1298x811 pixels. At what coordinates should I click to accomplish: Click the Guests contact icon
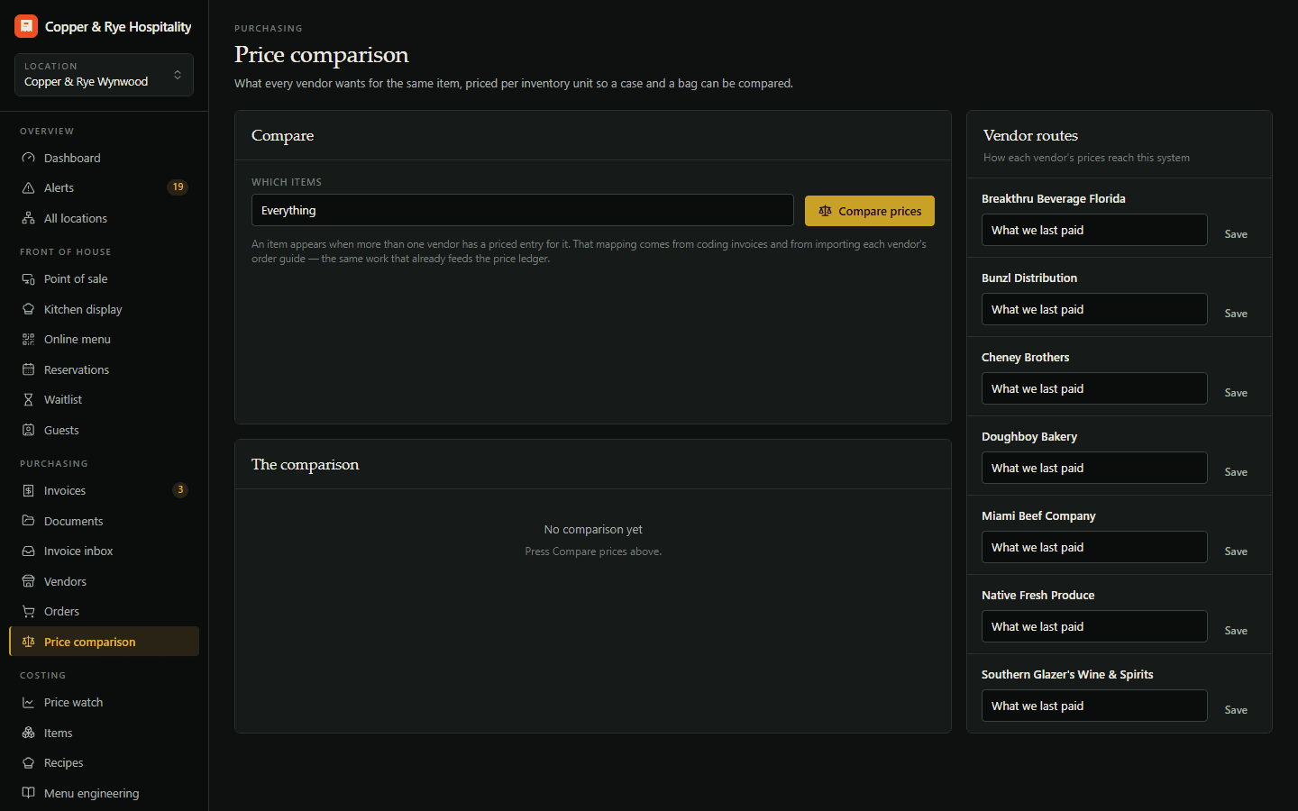[x=28, y=430]
